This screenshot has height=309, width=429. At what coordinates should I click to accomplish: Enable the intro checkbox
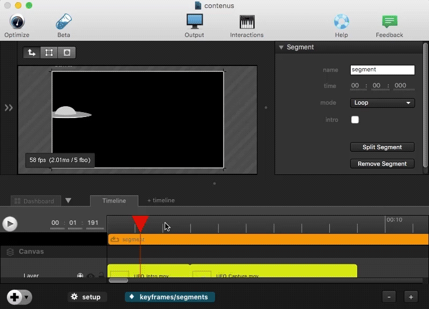click(355, 120)
